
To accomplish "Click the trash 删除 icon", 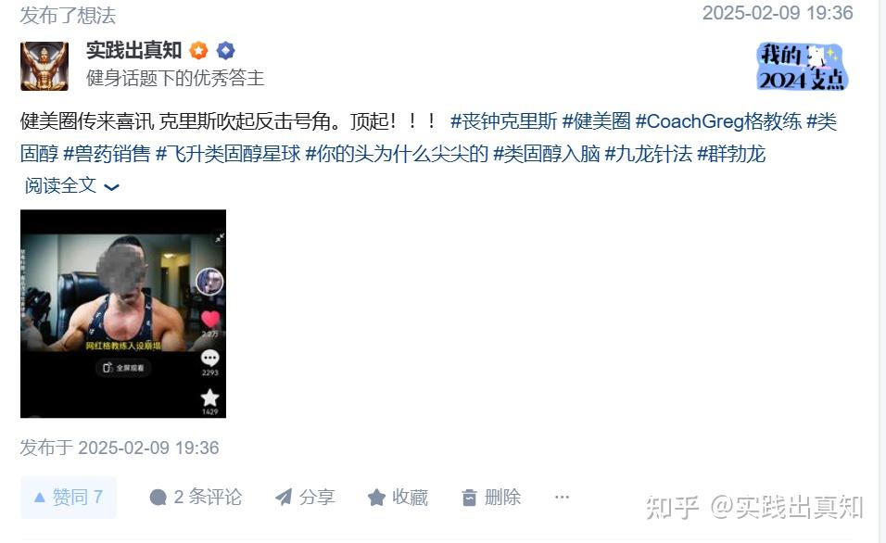I will (x=469, y=498).
